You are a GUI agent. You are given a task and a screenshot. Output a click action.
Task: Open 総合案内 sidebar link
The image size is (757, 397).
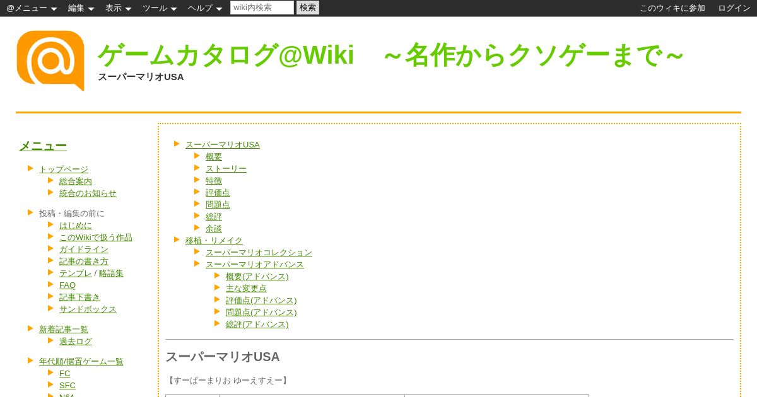pyautogui.click(x=76, y=181)
